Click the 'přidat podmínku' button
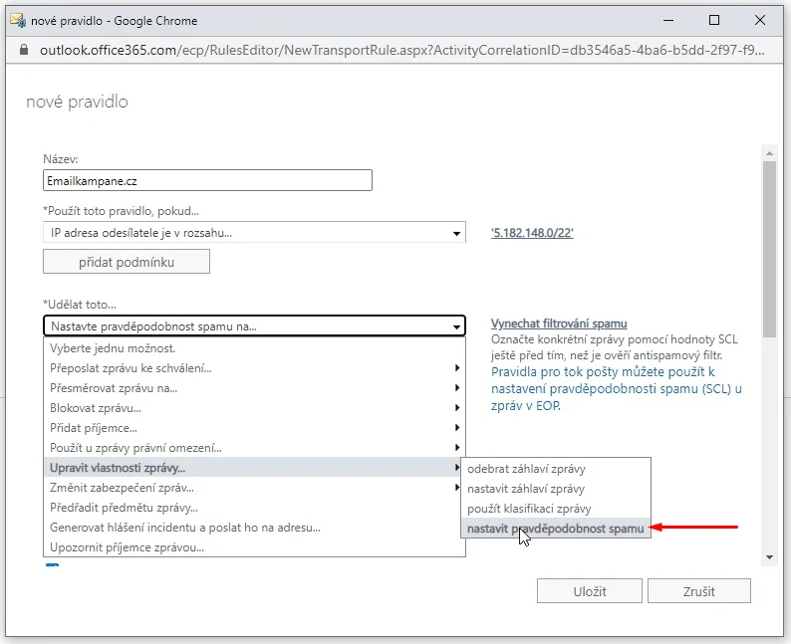 pyautogui.click(x=127, y=262)
